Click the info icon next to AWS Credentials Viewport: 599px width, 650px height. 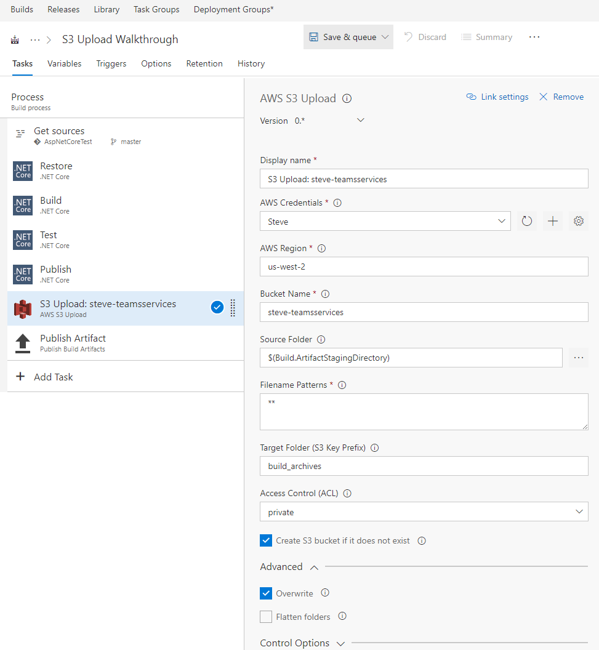point(337,203)
